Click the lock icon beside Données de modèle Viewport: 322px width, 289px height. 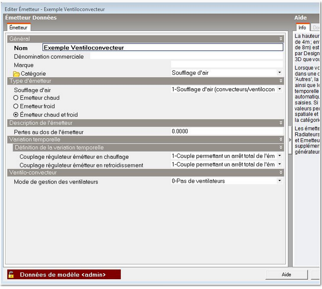[11, 275]
